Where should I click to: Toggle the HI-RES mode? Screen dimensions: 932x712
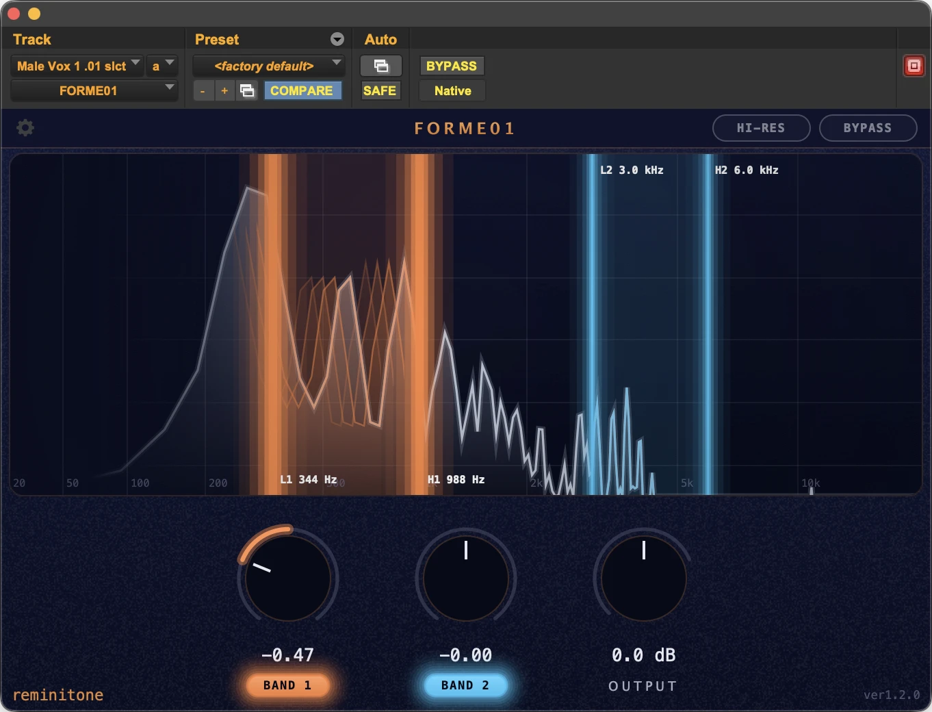point(761,128)
